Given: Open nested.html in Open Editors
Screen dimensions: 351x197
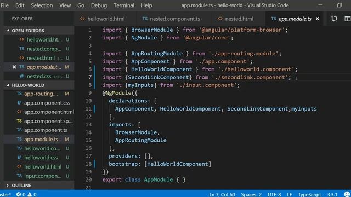Looking at the screenshot, I should tap(39, 58).
